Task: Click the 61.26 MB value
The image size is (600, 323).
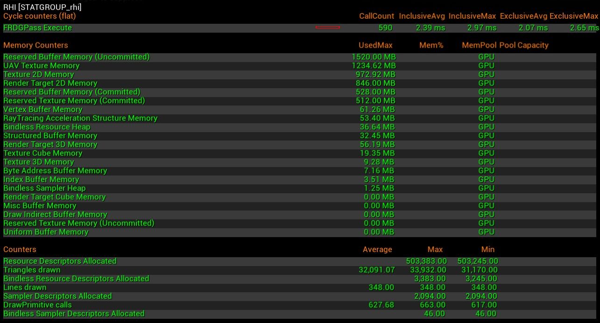Action: (377, 109)
